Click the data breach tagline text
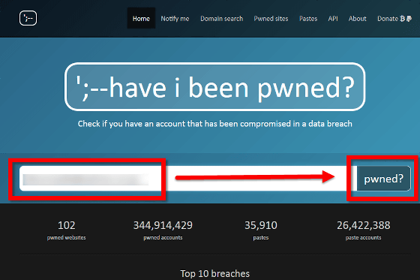This screenshot has width=420, height=280. (214, 124)
